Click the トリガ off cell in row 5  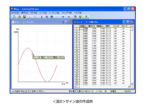(118, 39)
